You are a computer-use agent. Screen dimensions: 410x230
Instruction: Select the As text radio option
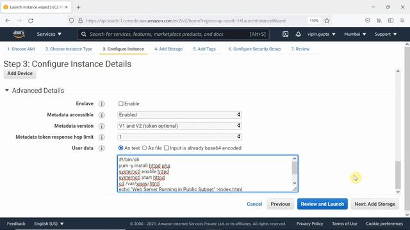coord(120,148)
